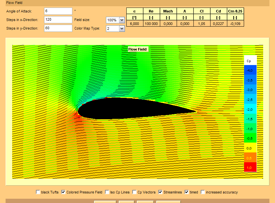Turn on Iso Cp Lines
Screen dimensions: 275x203
[107, 192]
